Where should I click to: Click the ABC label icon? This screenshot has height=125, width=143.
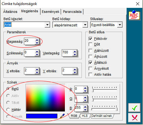tap(134, 15)
